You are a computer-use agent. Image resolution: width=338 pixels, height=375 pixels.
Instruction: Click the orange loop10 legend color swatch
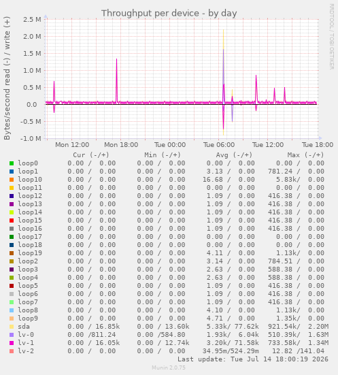pyautogui.click(x=12, y=180)
